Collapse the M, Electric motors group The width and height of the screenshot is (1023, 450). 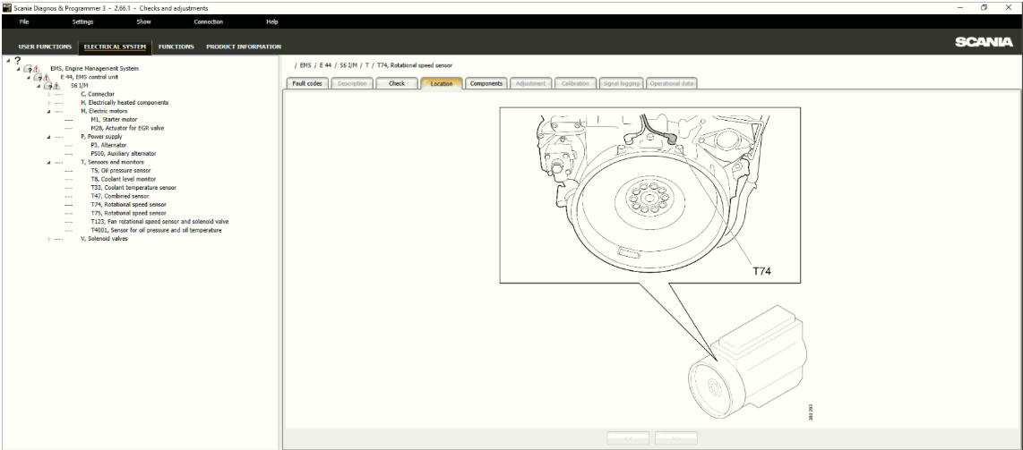click(49, 111)
